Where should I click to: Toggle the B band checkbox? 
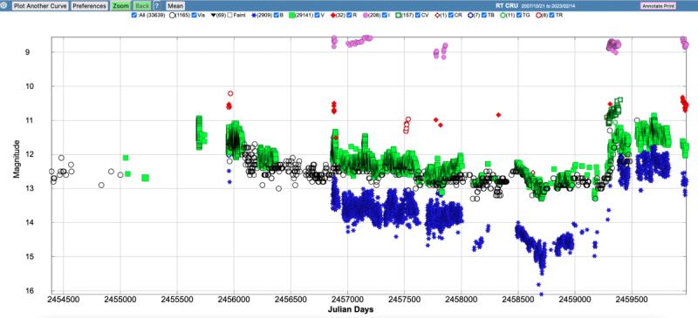[x=276, y=15]
